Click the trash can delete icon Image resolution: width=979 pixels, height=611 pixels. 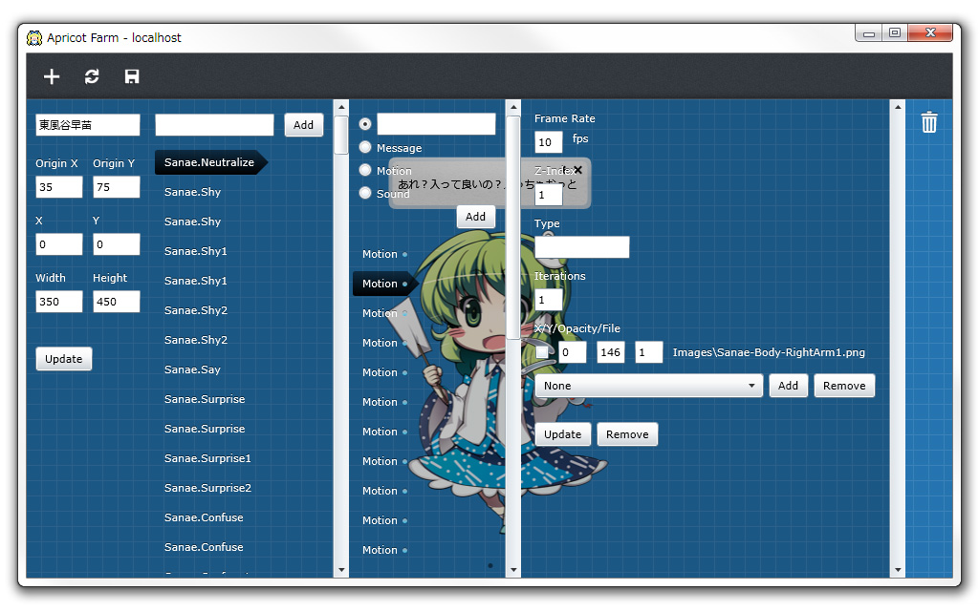pos(929,121)
